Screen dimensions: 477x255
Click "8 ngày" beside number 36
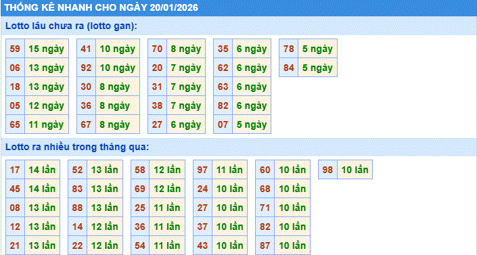pyautogui.click(x=118, y=106)
